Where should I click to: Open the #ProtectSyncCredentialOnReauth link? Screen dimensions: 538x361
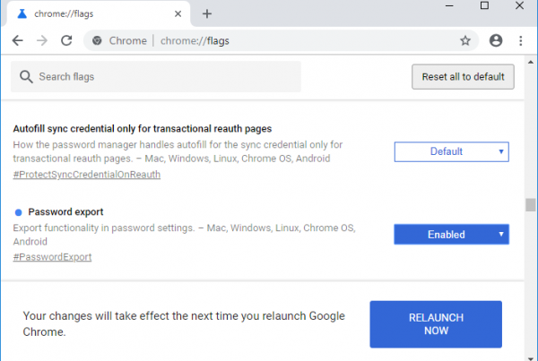pos(87,175)
